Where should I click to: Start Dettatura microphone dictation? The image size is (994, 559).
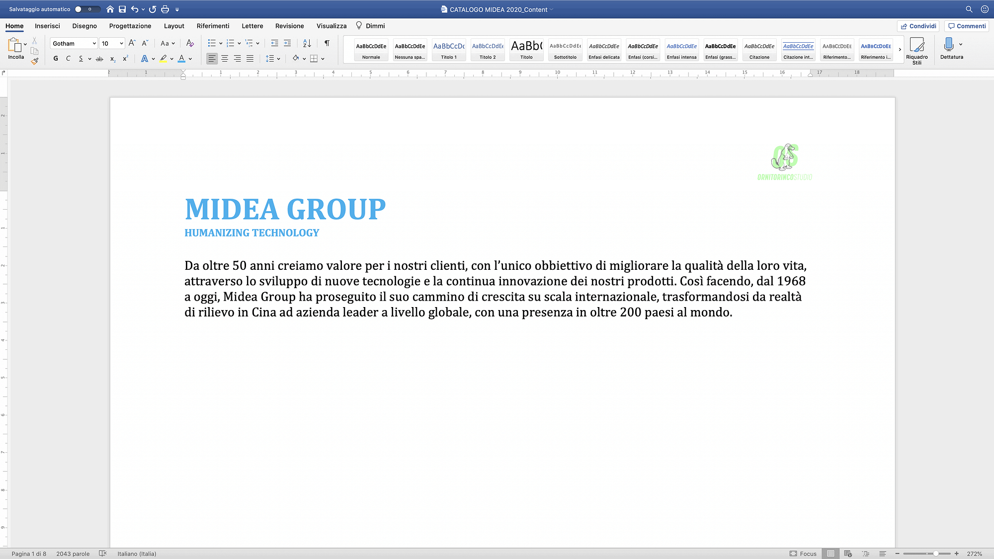click(949, 44)
